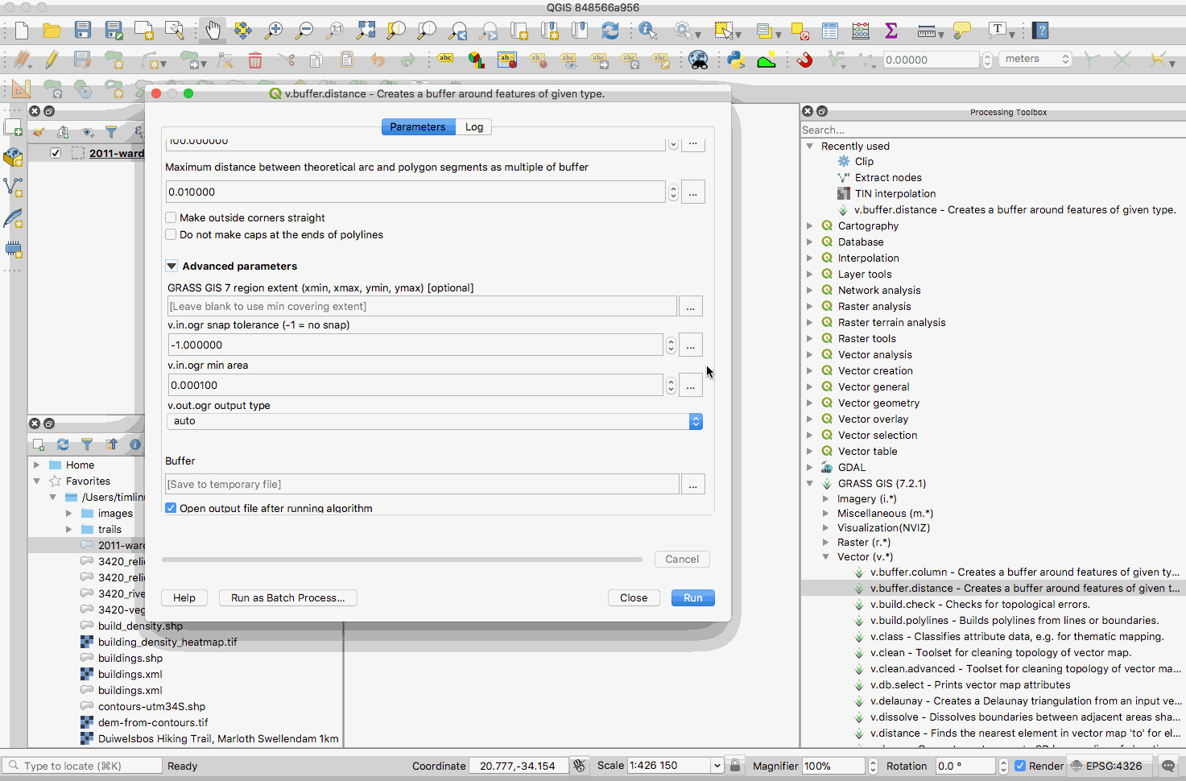Click the algorithm progress bar
1186x781 pixels.
(402, 559)
